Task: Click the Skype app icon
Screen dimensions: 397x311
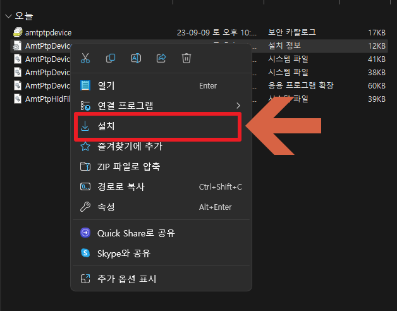Action: point(85,253)
